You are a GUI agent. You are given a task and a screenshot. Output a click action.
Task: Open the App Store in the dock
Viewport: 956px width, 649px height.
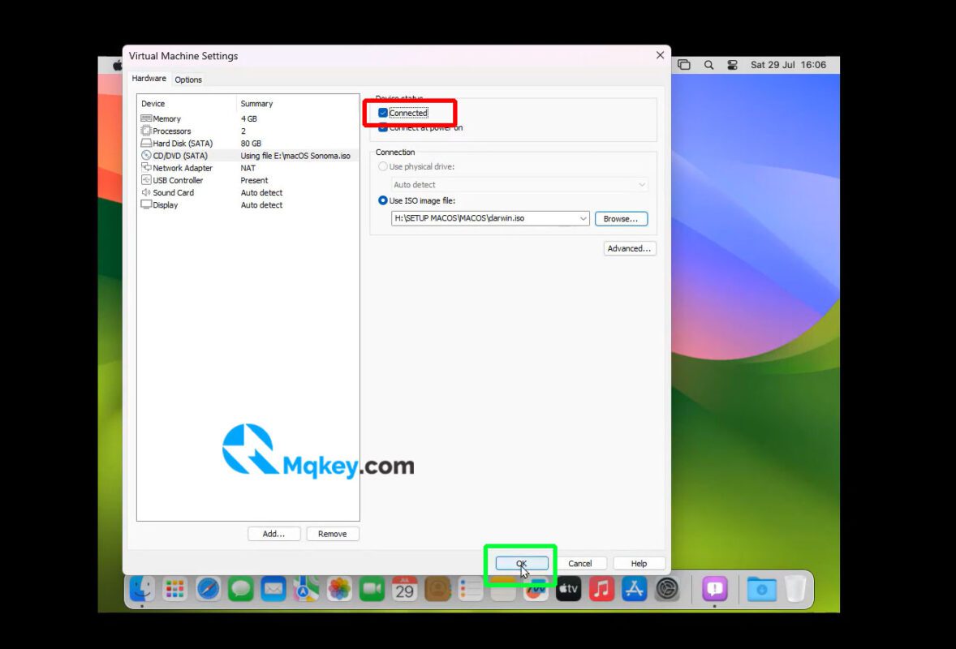(635, 589)
